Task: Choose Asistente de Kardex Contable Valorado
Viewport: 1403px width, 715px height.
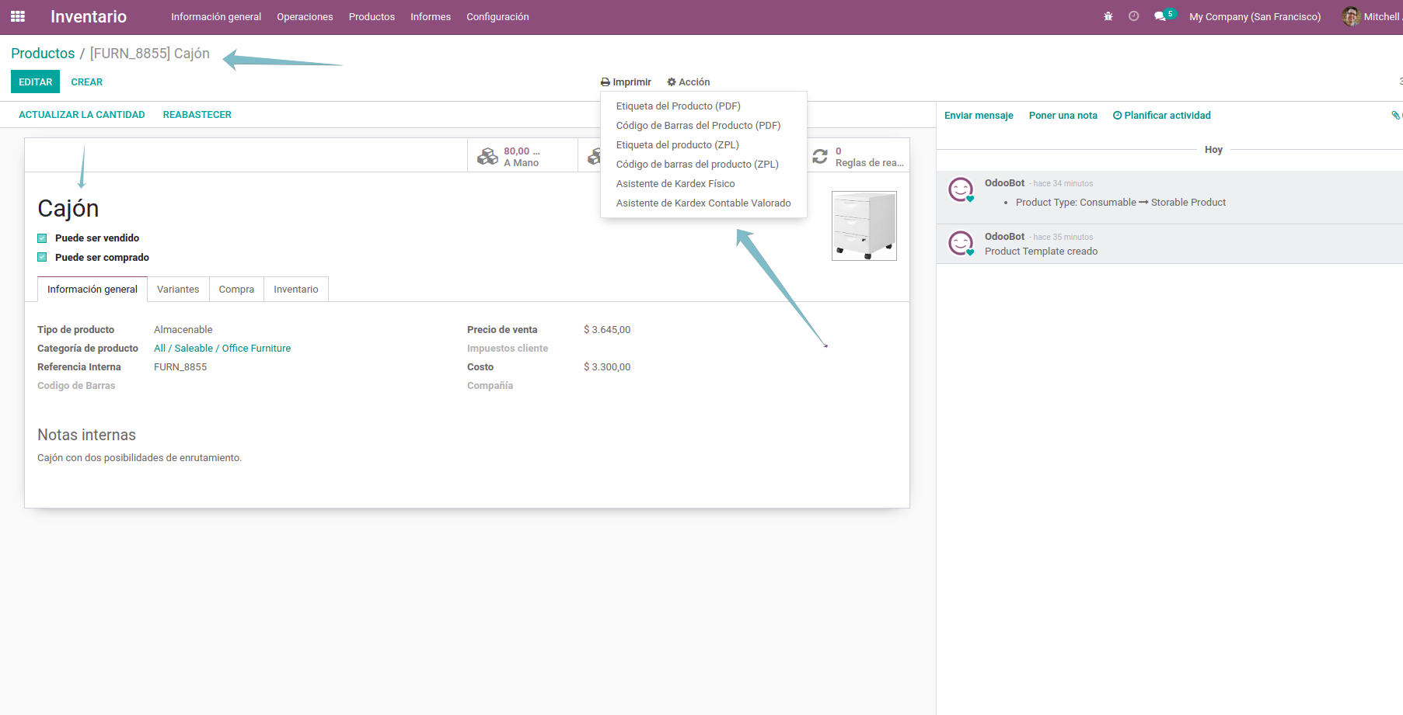Action: 703,203
